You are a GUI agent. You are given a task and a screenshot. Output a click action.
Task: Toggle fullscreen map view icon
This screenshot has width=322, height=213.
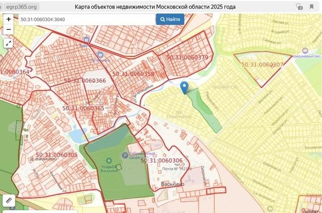click(9, 43)
